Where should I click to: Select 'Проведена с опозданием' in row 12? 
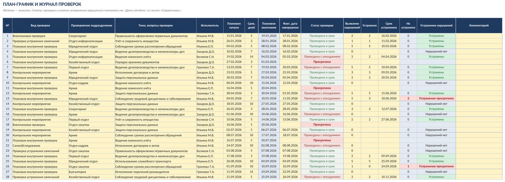[322, 93]
